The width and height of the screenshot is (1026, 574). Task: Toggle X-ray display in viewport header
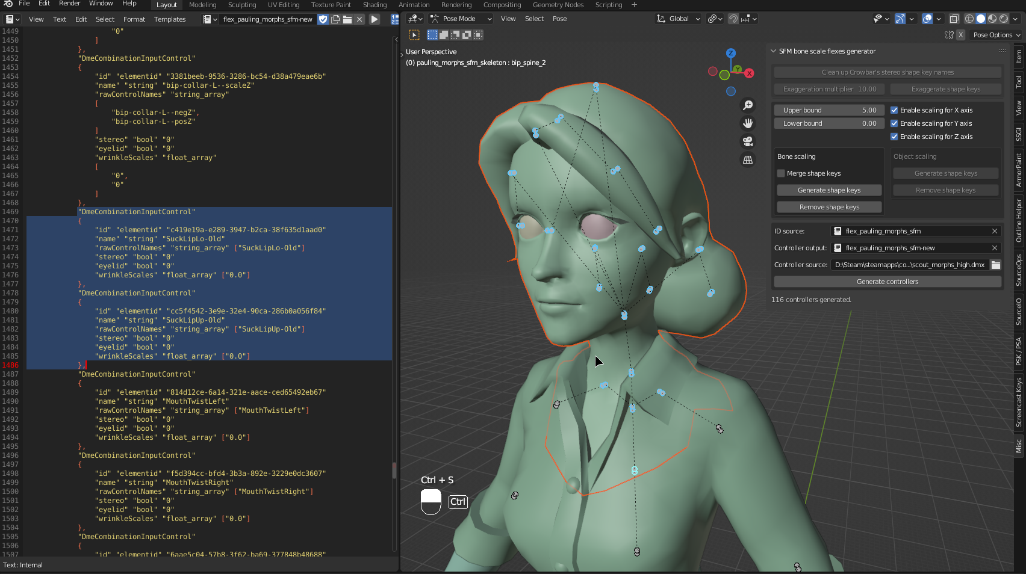(954, 19)
